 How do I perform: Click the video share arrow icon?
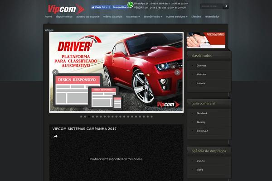(x=55, y=137)
